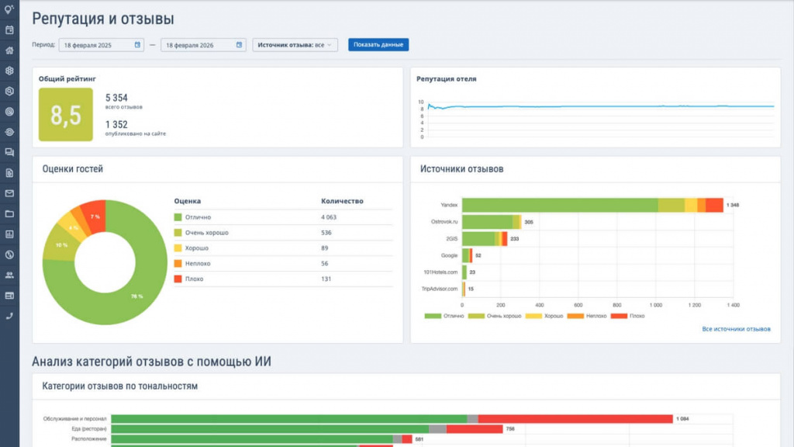Open start date calendar picker icon
The width and height of the screenshot is (794, 447).
[x=137, y=44]
